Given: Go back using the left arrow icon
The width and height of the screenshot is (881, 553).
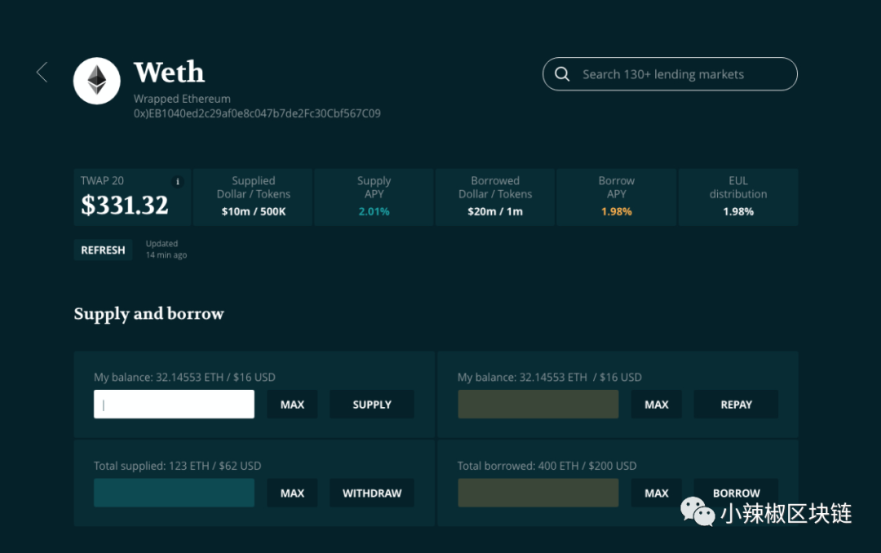Looking at the screenshot, I should [x=42, y=73].
